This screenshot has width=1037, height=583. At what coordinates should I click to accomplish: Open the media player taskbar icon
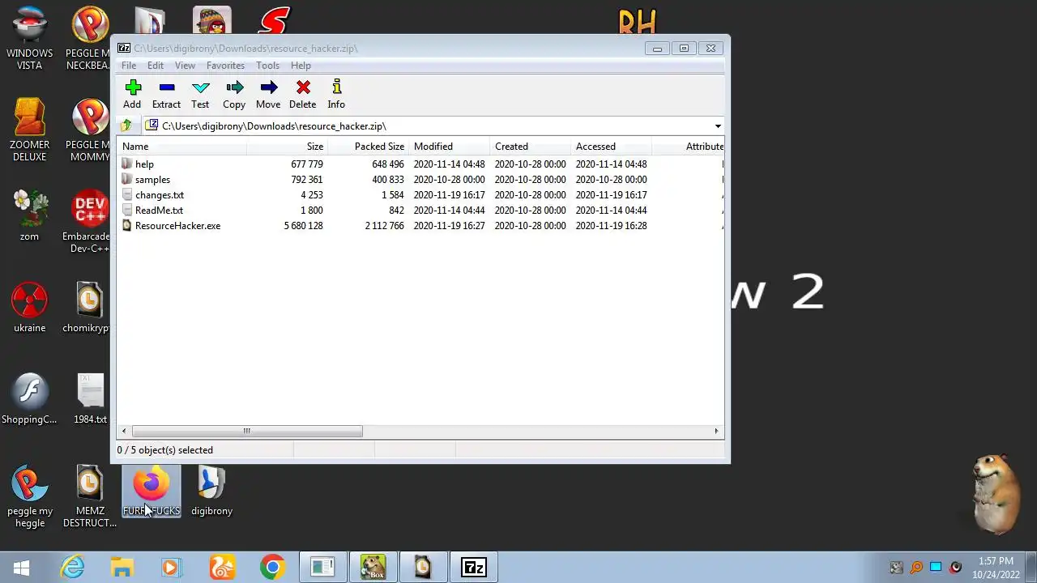click(171, 568)
